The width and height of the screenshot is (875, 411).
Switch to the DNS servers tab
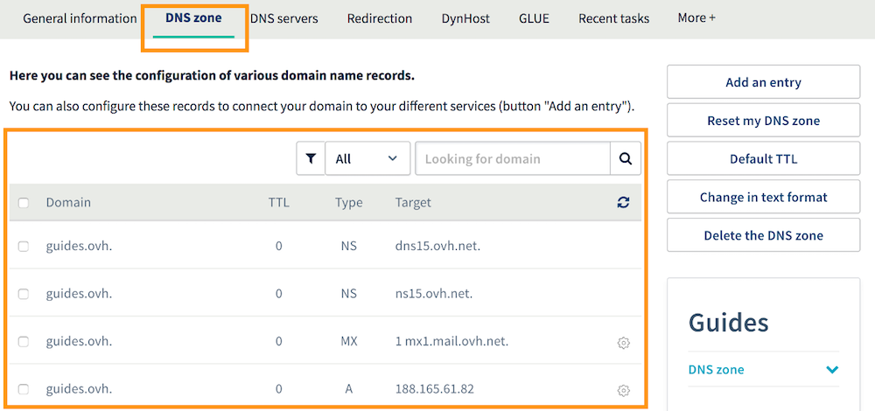click(x=283, y=18)
